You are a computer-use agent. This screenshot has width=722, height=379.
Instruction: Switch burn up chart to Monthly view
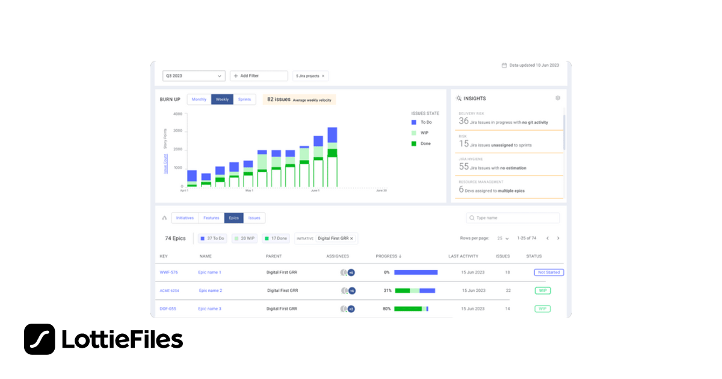199,98
